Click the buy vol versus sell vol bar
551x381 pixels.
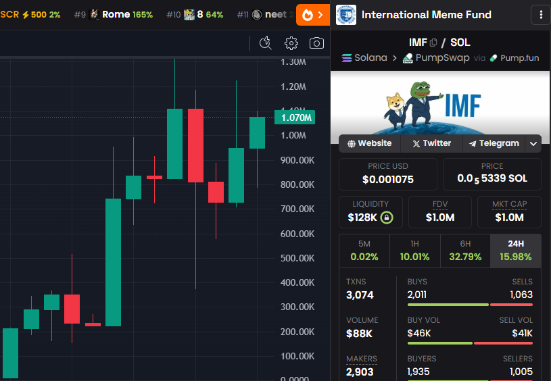[x=470, y=343]
